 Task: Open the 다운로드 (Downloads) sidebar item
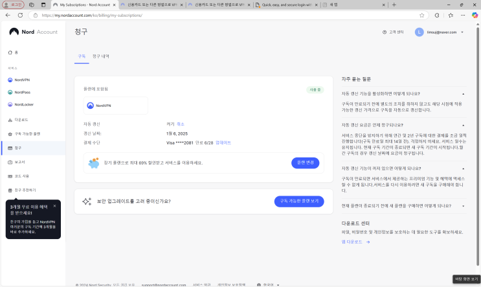(x=18, y=120)
